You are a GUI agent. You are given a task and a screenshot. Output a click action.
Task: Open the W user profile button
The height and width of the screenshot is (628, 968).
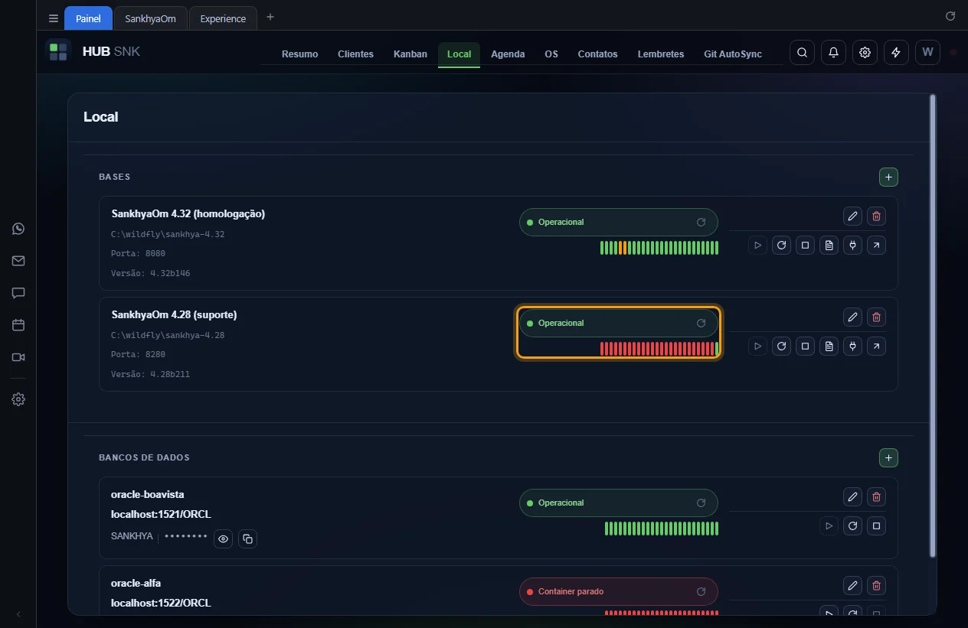click(927, 53)
